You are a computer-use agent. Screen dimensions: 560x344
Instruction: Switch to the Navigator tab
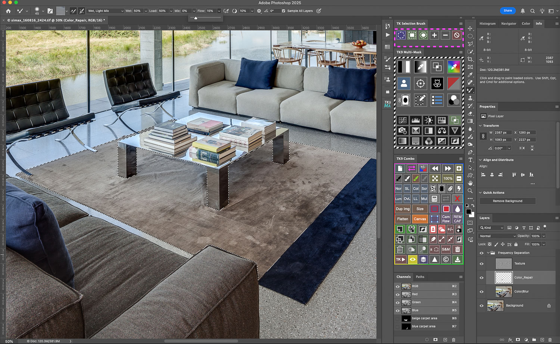coord(509,24)
